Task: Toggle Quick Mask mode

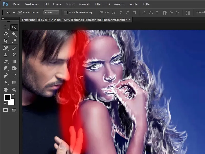Action: pos(5,110)
